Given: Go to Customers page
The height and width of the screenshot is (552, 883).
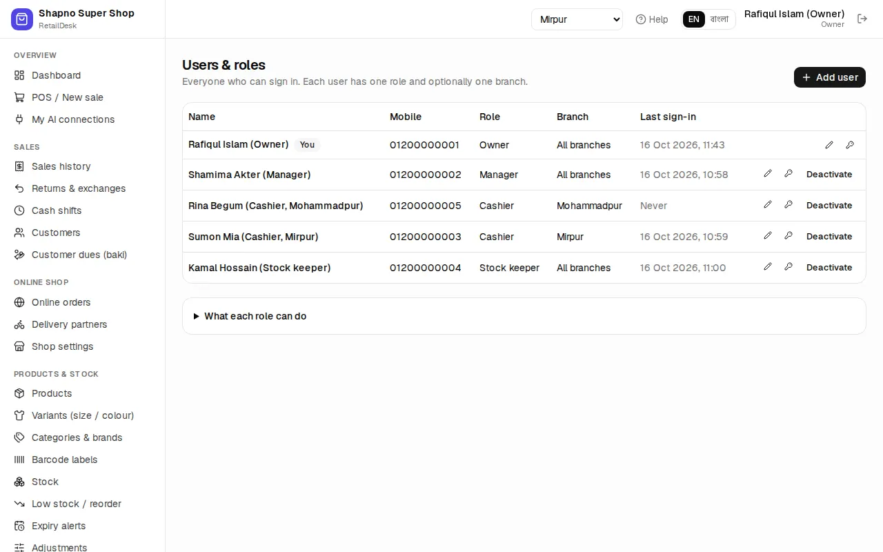Looking at the screenshot, I should pos(83,233).
